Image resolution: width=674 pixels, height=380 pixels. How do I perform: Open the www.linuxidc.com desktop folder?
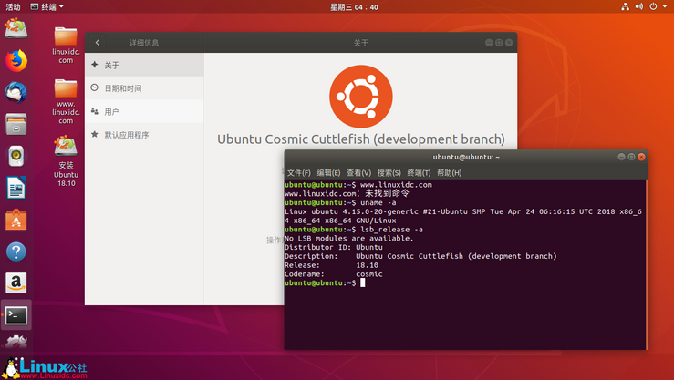click(66, 101)
